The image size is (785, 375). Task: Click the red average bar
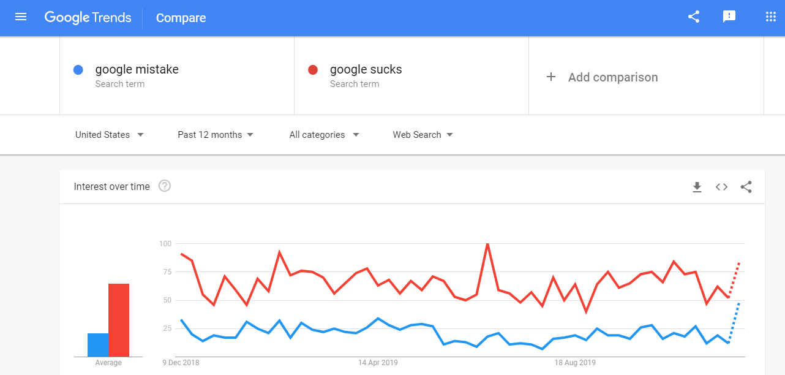pos(119,320)
